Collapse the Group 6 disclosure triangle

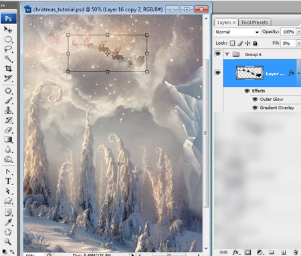coord(227,54)
